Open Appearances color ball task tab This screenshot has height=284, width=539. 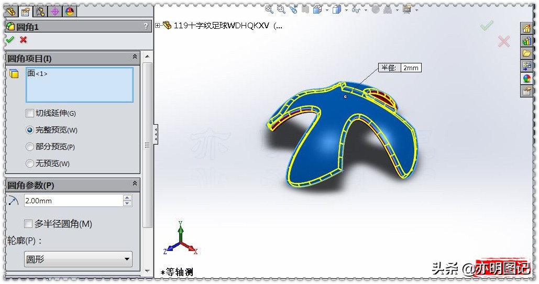tap(526, 79)
